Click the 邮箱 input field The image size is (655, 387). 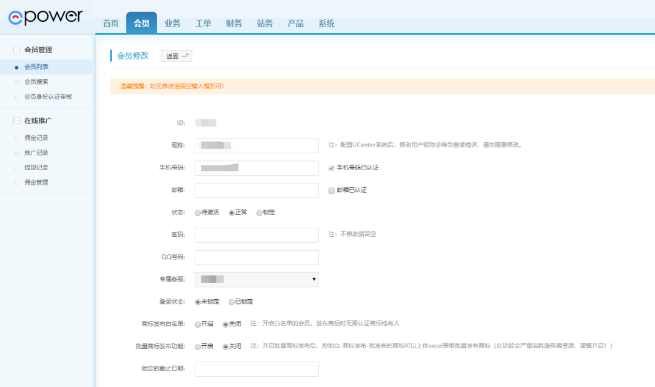pos(257,190)
